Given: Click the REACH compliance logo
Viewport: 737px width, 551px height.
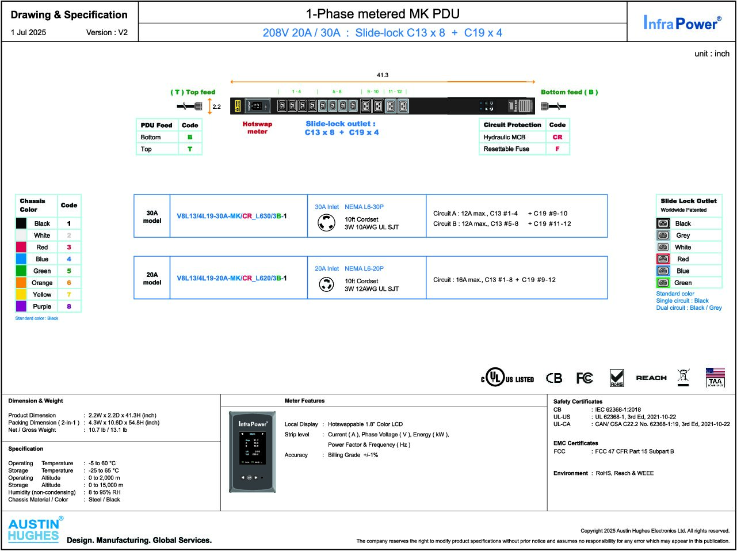Looking at the screenshot, I should 651,378.
